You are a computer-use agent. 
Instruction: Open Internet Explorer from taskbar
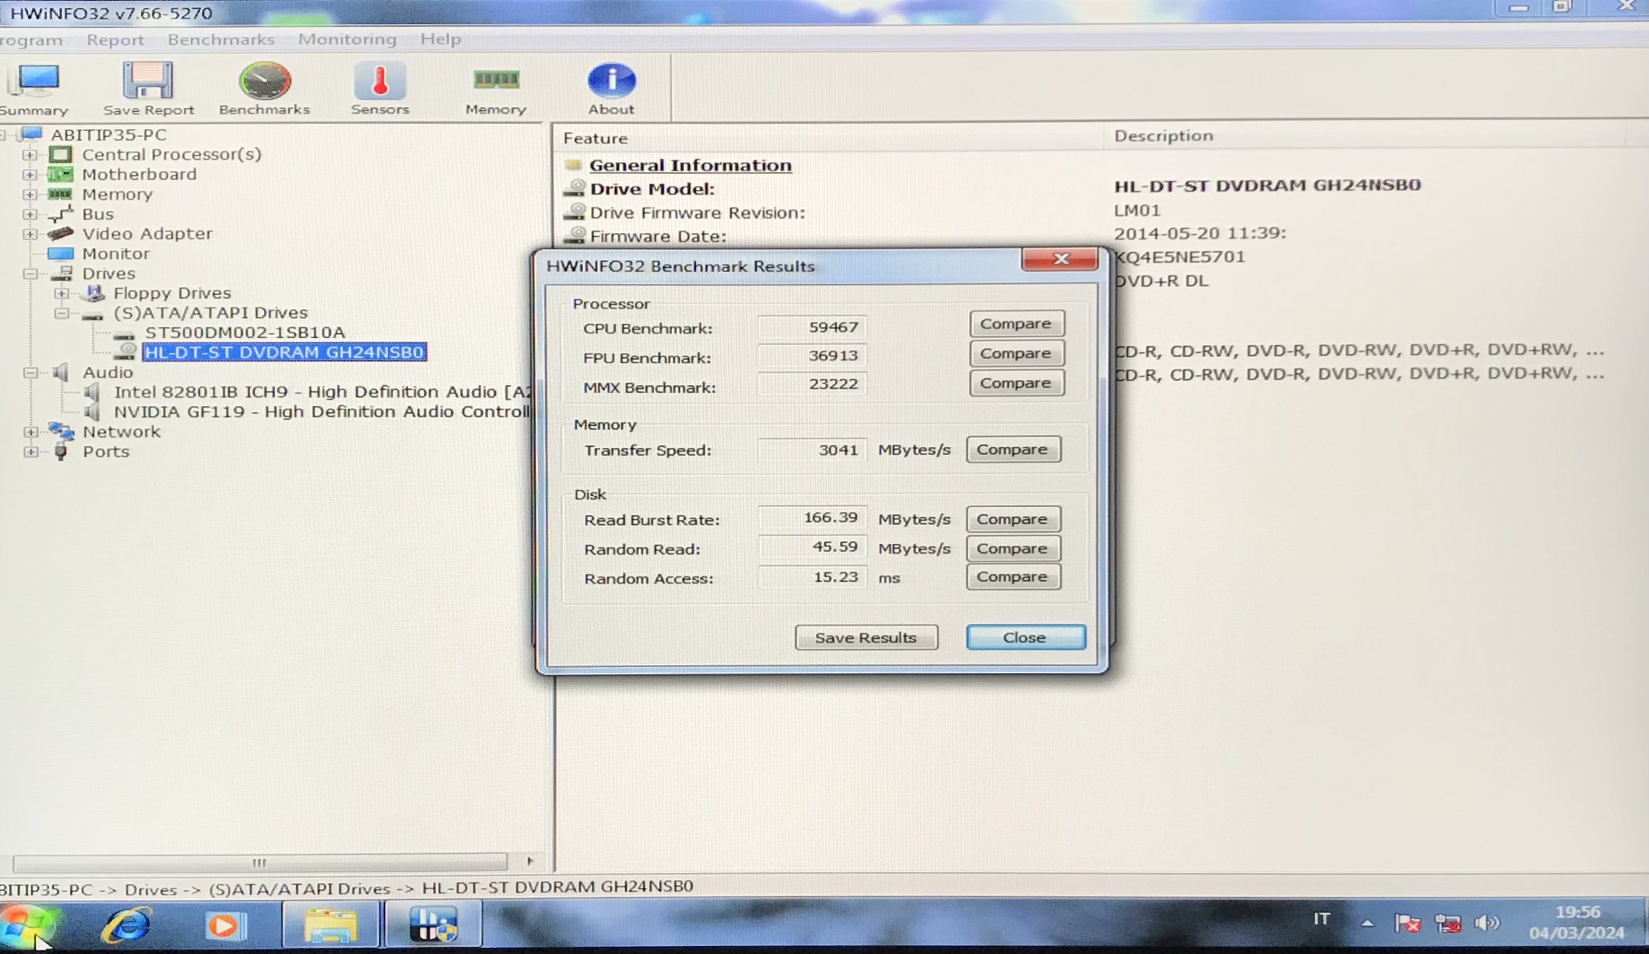(127, 925)
